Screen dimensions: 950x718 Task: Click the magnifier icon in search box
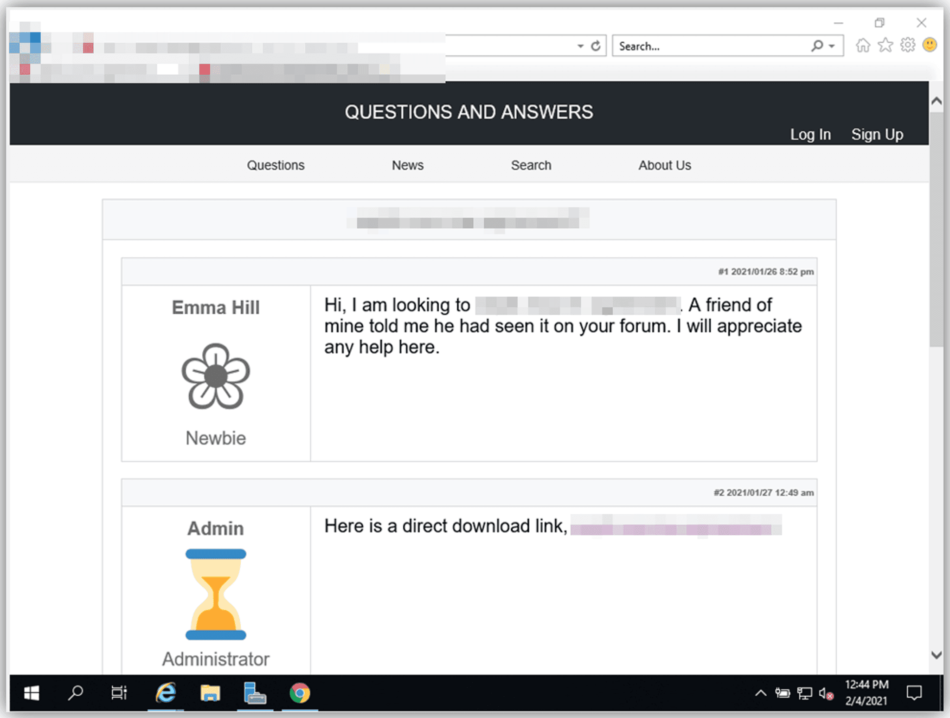tap(817, 45)
